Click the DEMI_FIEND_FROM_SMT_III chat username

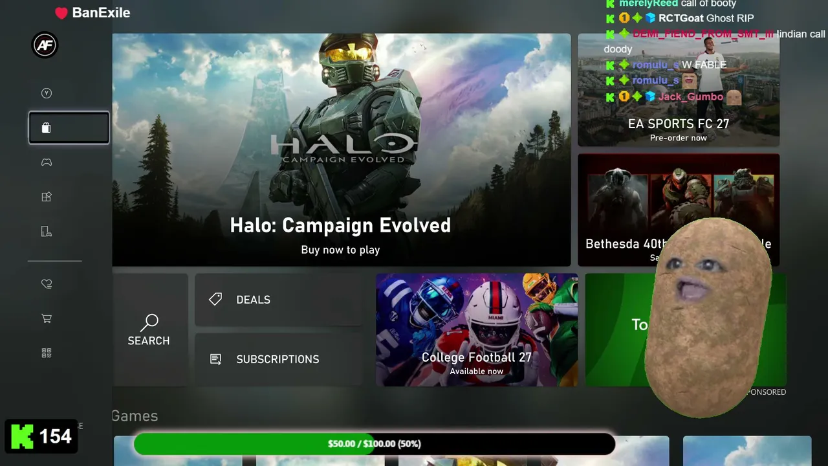(703, 34)
